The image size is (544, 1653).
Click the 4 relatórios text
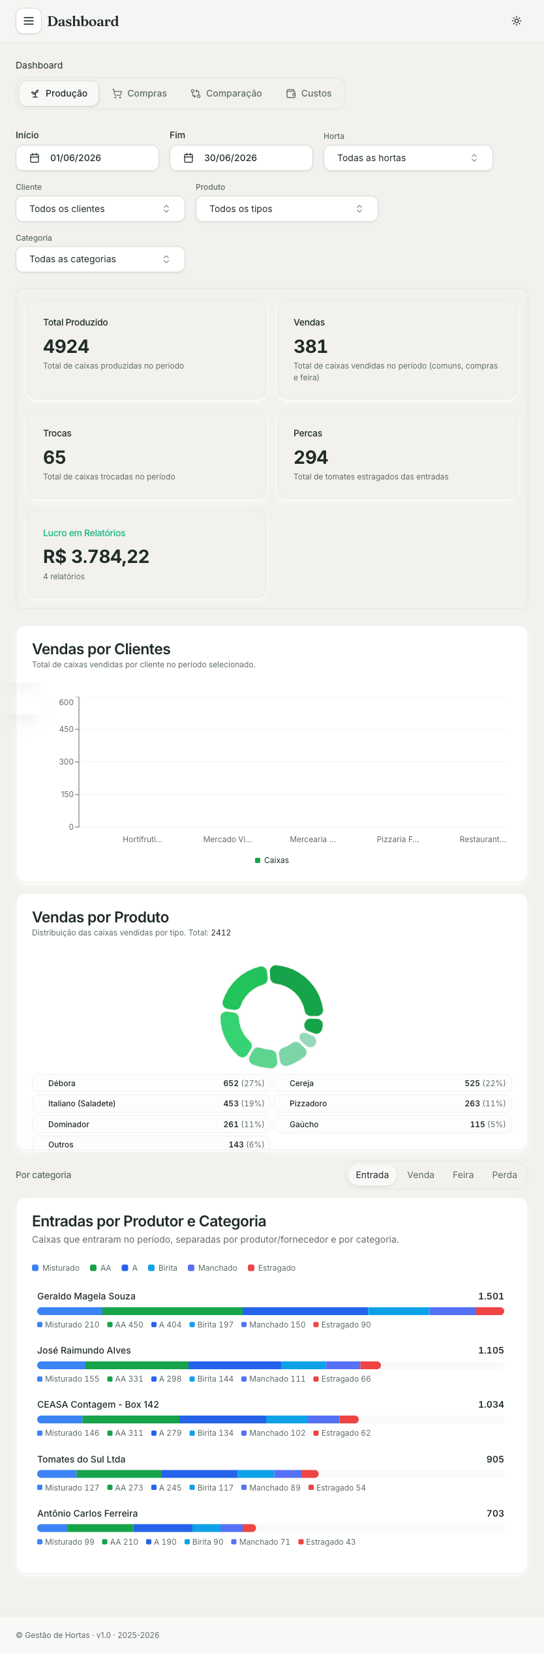pyautogui.click(x=64, y=577)
